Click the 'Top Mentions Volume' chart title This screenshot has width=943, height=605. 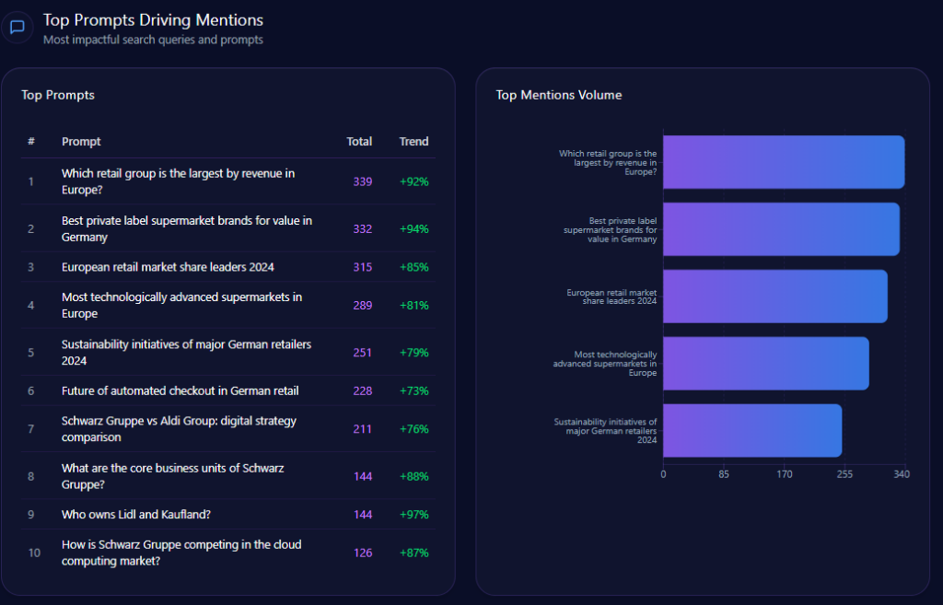click(x=558, y=95)
